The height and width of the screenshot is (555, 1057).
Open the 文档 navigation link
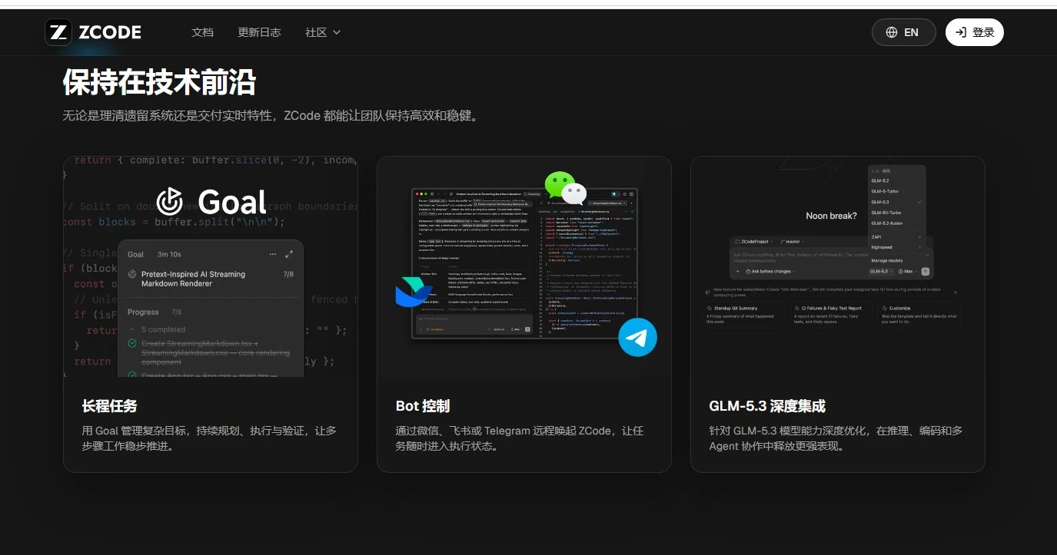click(x=202, y=32)
